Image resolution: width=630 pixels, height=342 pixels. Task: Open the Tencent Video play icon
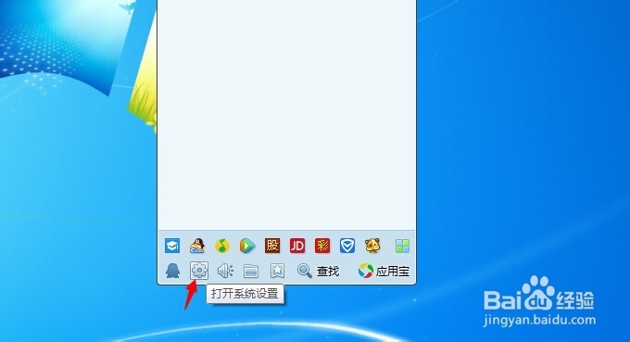[247, 246]
